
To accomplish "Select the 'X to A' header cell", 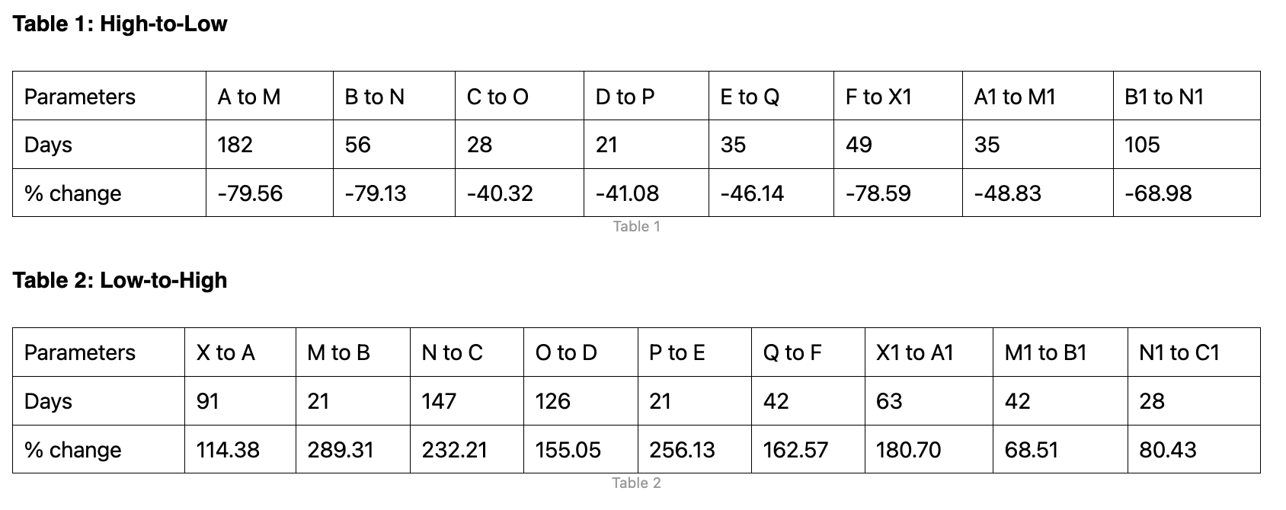I will (240, 352).
